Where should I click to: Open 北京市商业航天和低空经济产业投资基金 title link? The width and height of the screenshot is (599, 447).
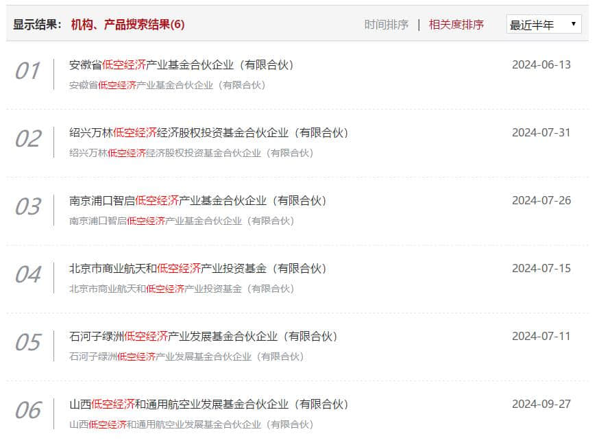197,269
